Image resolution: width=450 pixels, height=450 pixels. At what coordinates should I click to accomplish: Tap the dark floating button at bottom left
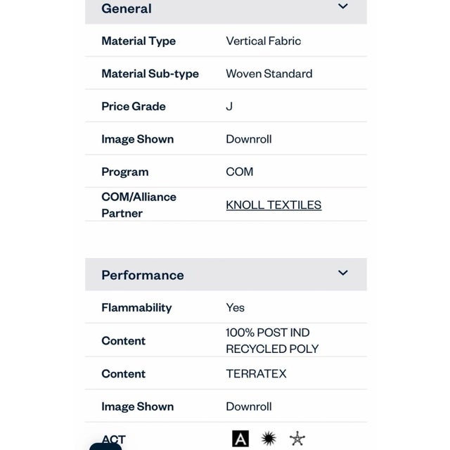(105, 446)
